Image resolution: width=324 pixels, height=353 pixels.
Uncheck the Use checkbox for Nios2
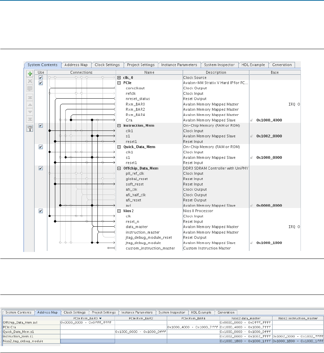tap(41, 211)
